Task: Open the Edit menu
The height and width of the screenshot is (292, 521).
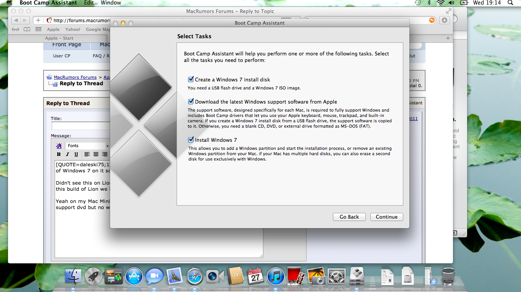Action: (x=89, y=3)
